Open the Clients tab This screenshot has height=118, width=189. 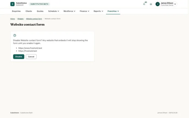pos(29,11)
